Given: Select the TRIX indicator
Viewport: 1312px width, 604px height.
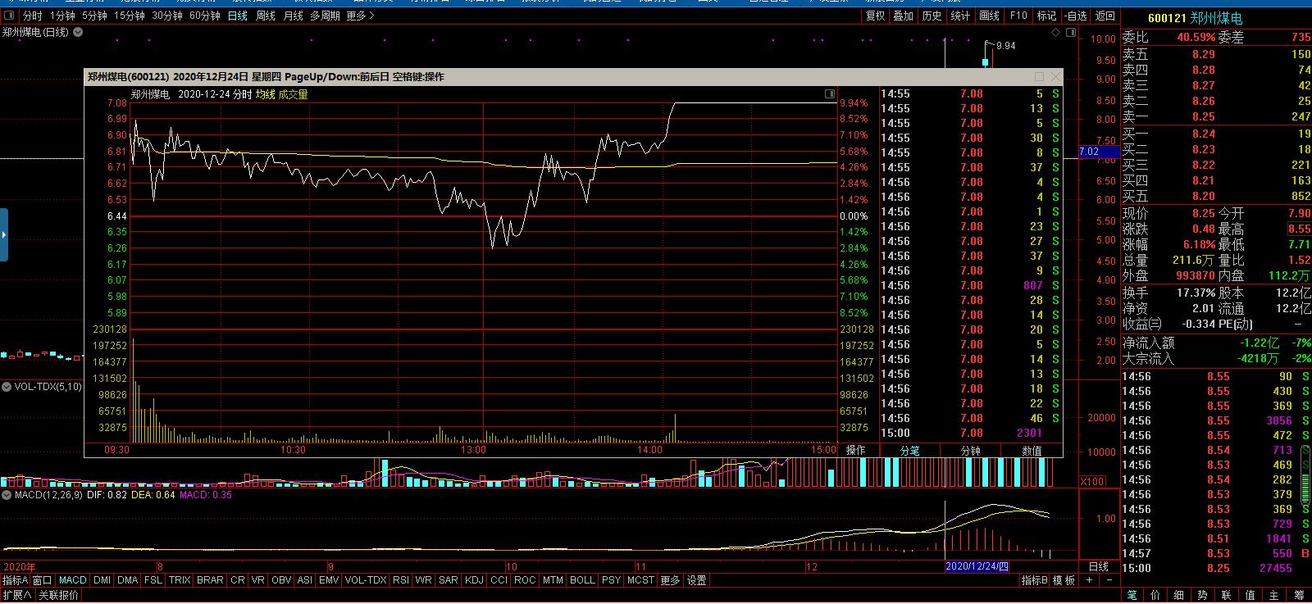Looking at the screenshot, I should click(180, 580).
